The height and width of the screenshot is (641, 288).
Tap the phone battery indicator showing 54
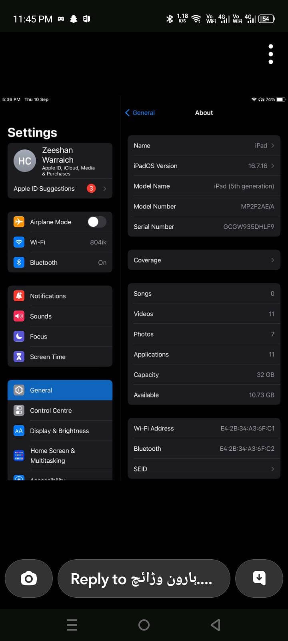pos(266,19)
